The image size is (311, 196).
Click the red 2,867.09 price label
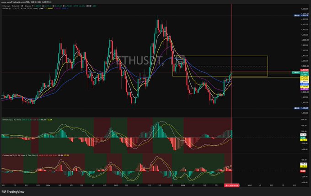[305, 70]
